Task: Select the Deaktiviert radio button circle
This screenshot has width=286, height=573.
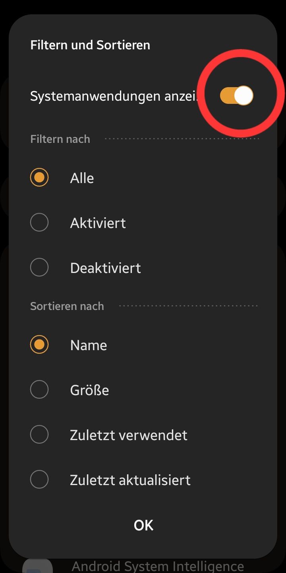Action: tap(39, 267)
